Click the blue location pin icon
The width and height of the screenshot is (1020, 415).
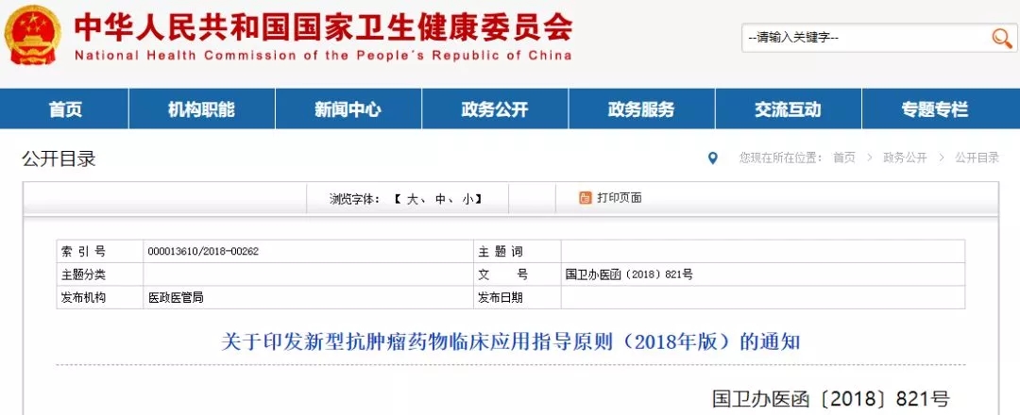point(713,158)
